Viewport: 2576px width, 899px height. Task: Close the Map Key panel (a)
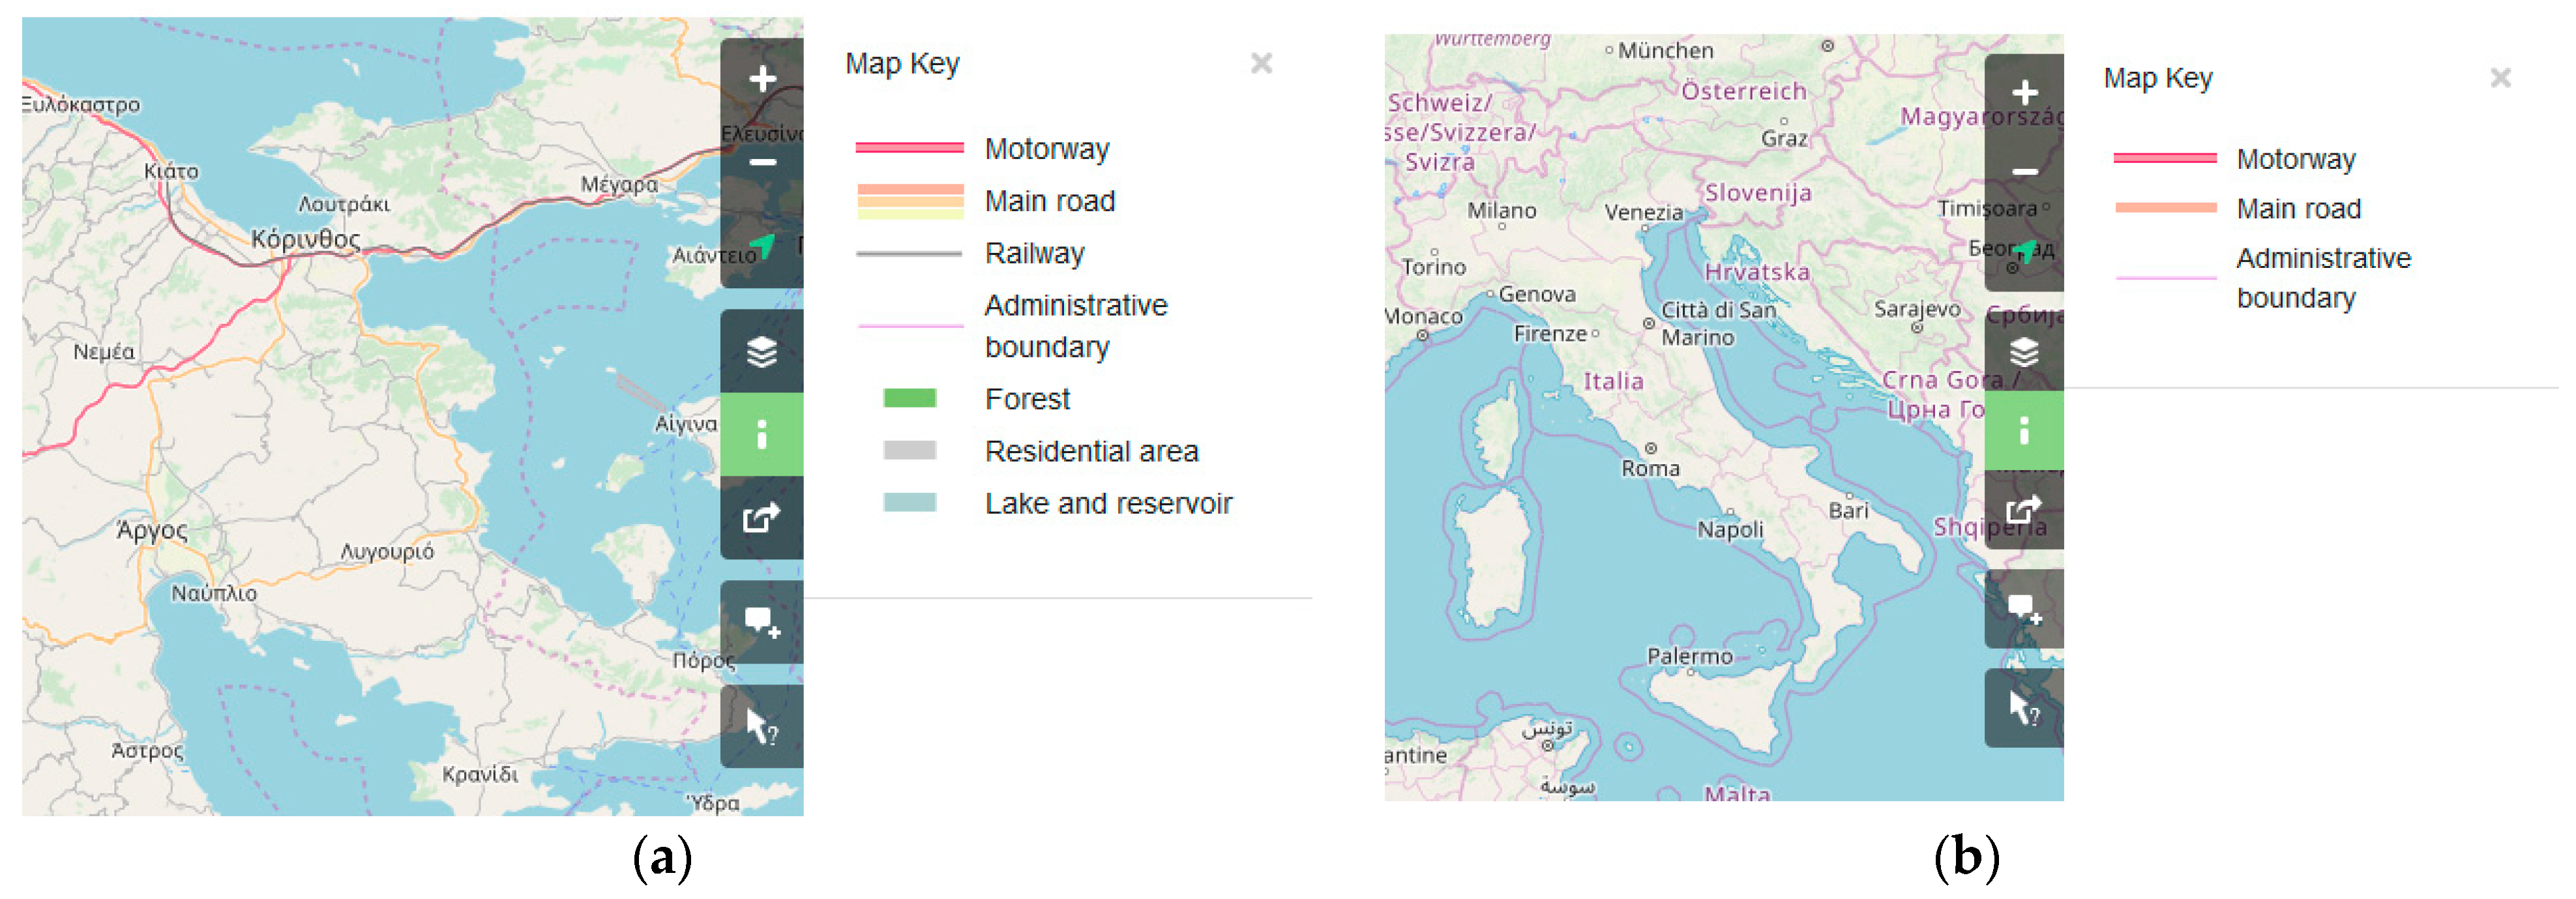click(x=1261, y=64)
